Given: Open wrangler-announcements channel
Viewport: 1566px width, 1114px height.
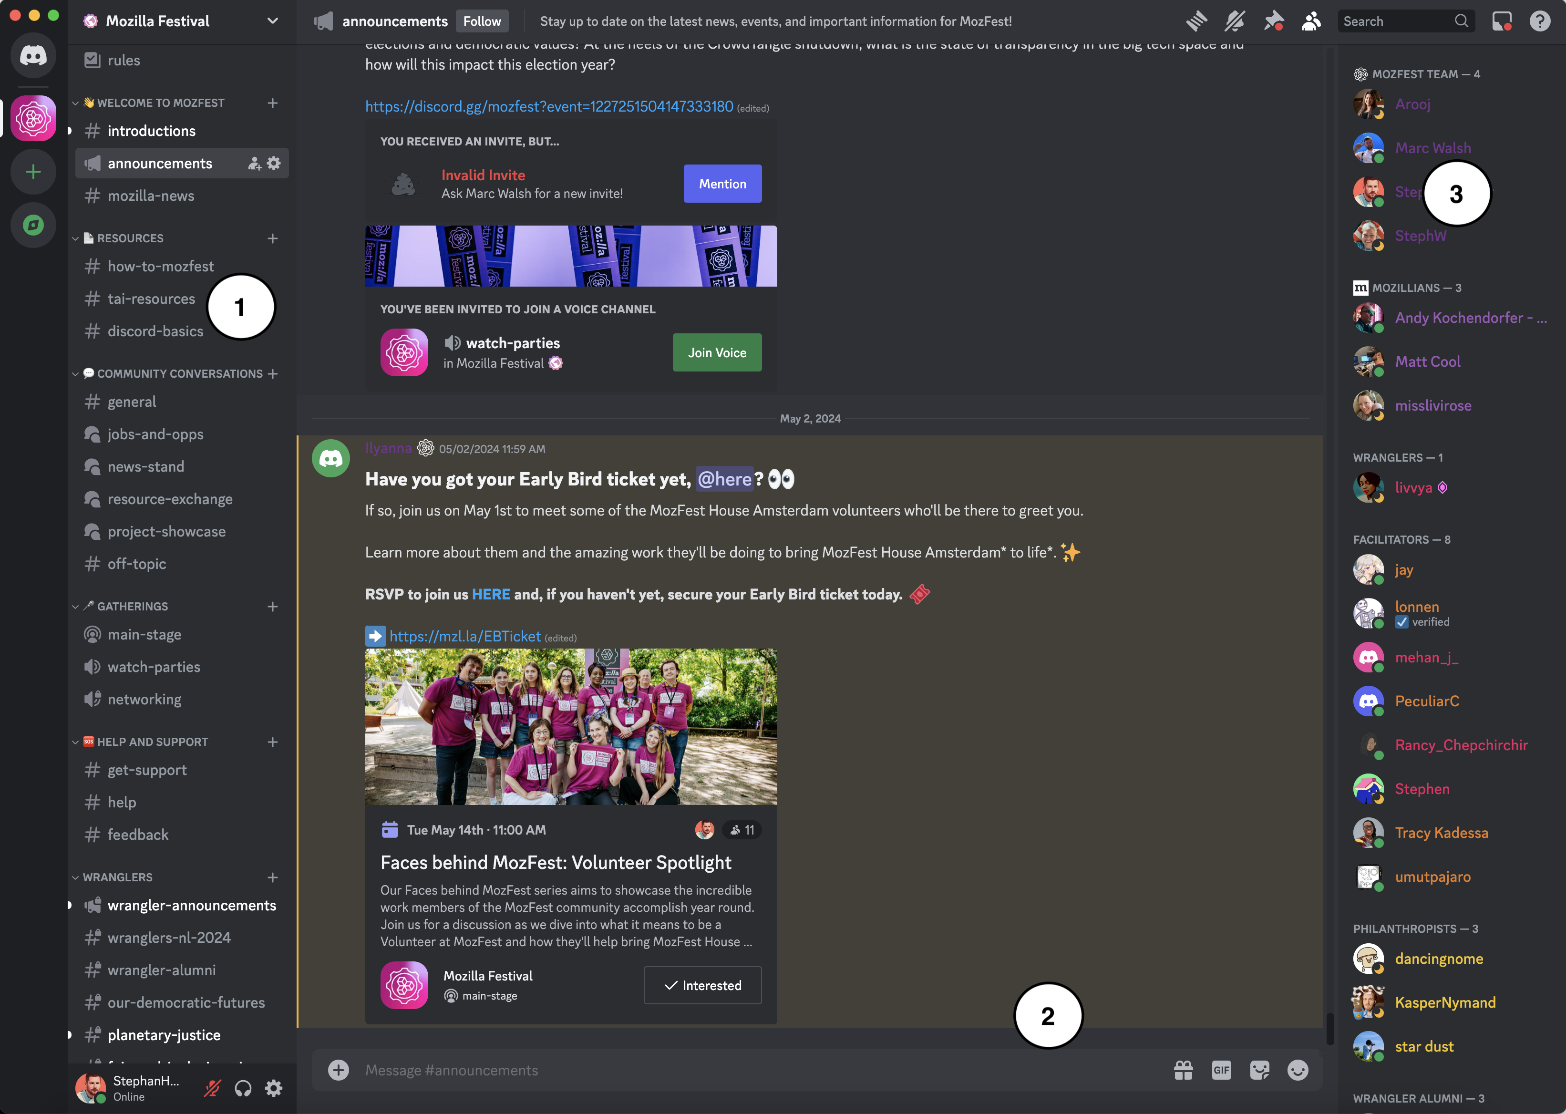Looking at the screenshot, I should tap(182, 906).
